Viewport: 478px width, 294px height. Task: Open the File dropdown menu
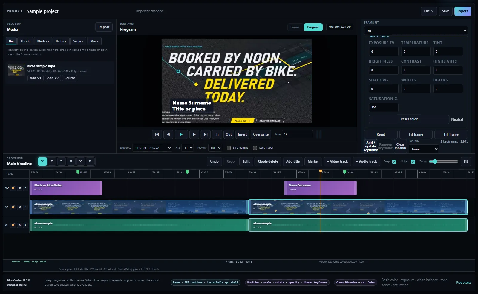pos(429,11)
